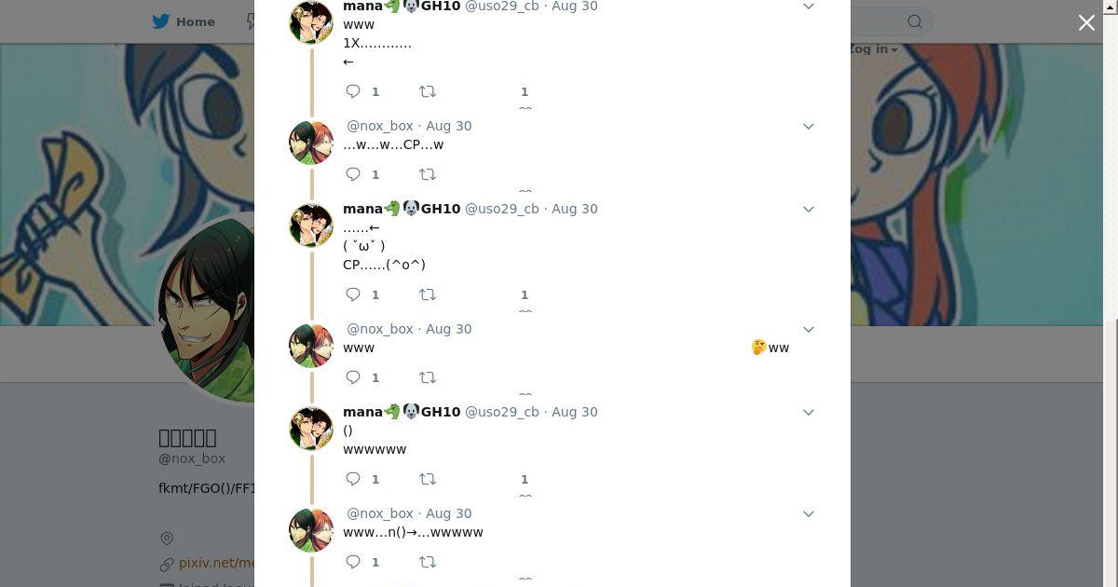Retweet mana's "1X…" tweet

[427, 91]
